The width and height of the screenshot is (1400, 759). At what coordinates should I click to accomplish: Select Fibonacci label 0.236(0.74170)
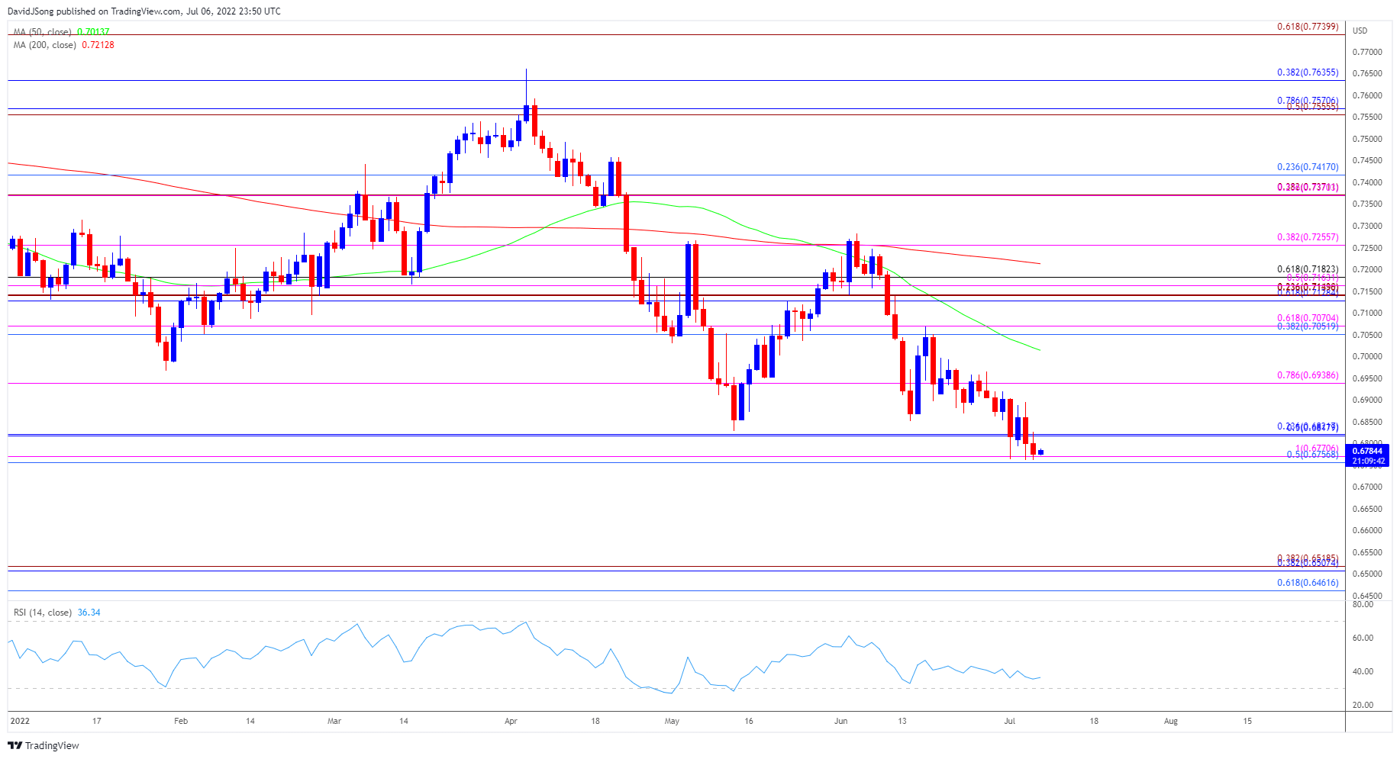(1308, 167)
